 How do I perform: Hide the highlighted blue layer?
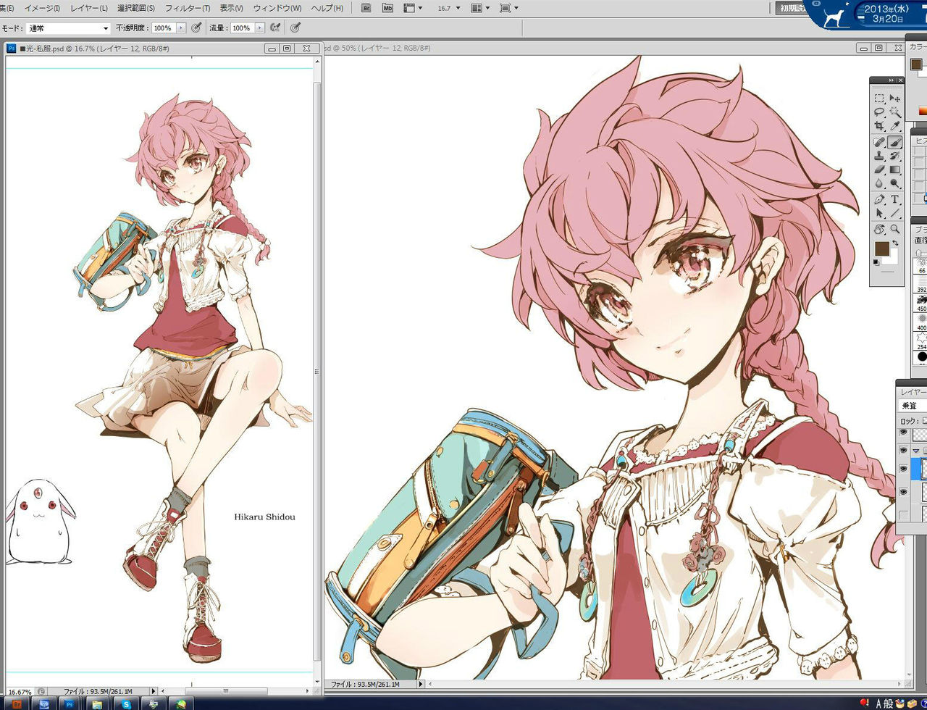903,469
